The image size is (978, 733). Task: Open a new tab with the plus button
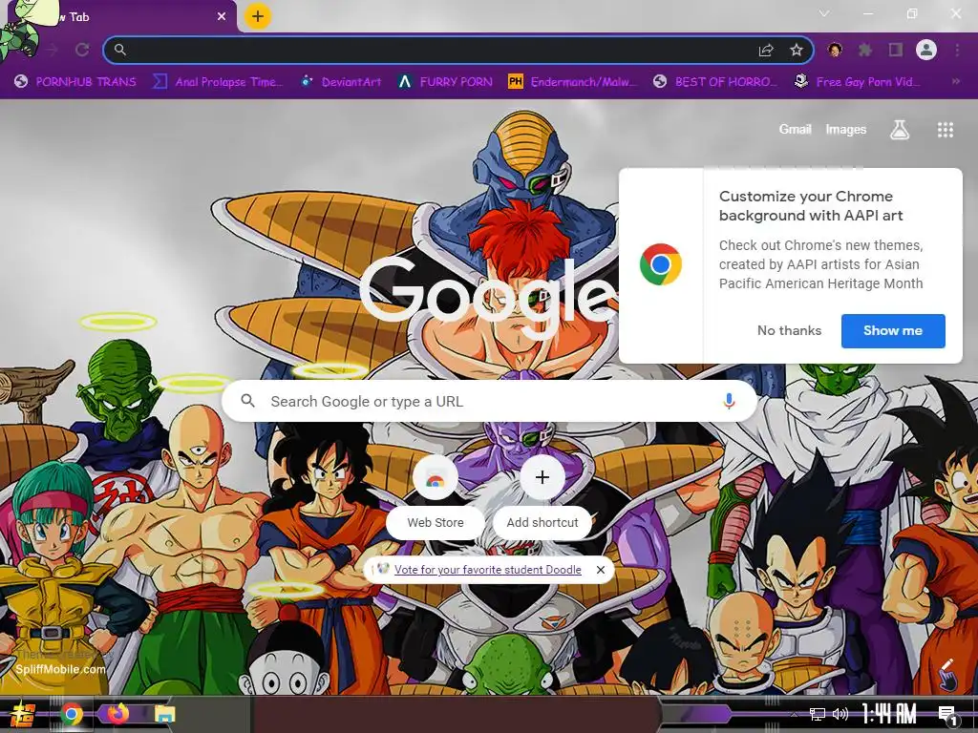258,16
